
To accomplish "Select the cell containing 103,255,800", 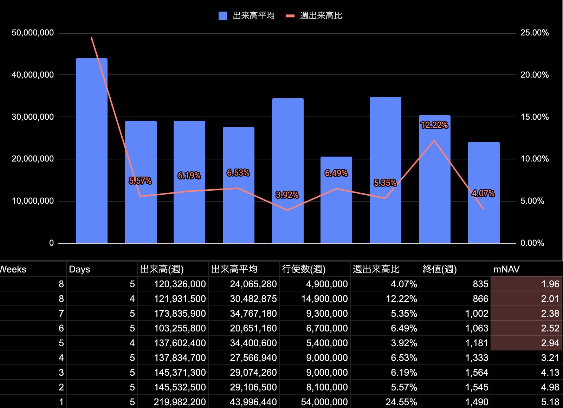I will coord(173,328).
